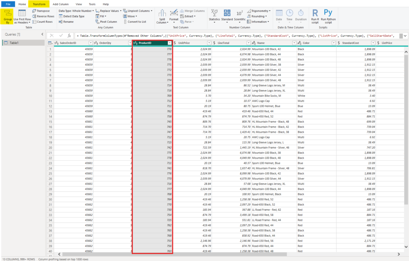Open Unpivot Columns dropdown
The width and height of the screenshot is (409, 261).
pos(138,11)
